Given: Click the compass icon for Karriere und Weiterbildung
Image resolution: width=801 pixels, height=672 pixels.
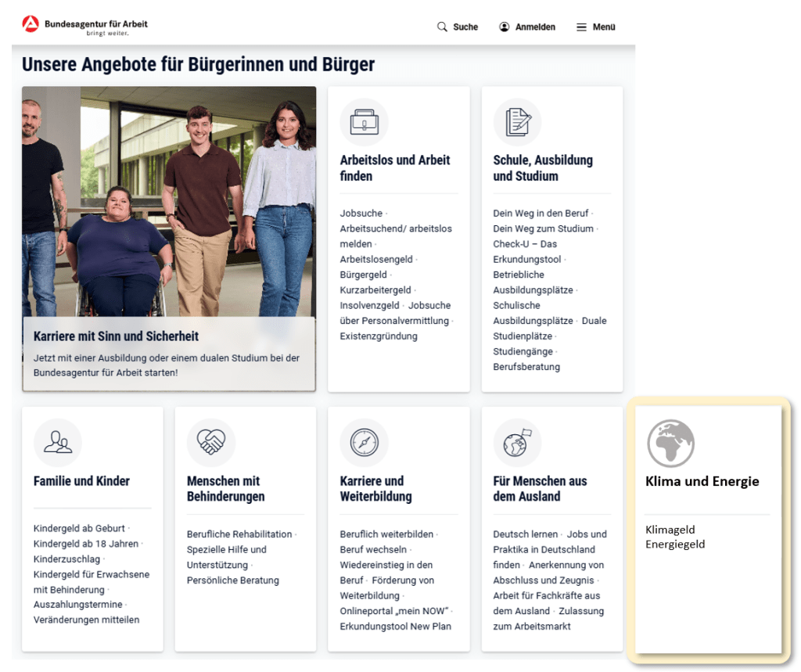Looking at the screenshot, I should (x=364, y=443).
